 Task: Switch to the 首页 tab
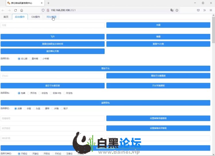pyautogui.click(x=6, y=17)
